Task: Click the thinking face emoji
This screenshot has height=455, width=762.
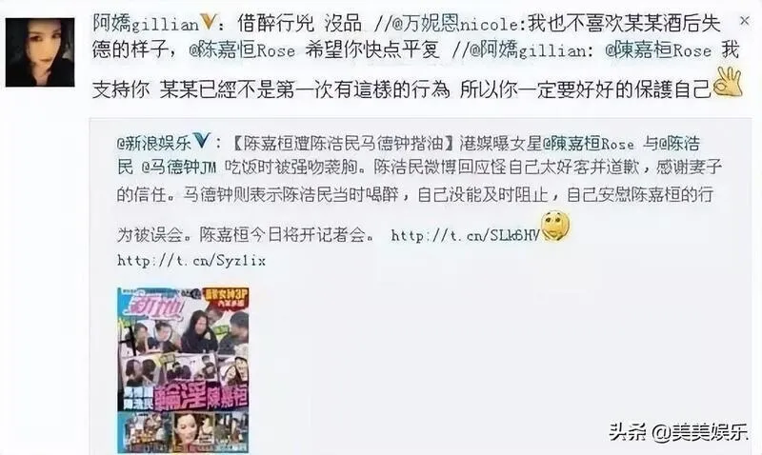Action: click(554, 226)
